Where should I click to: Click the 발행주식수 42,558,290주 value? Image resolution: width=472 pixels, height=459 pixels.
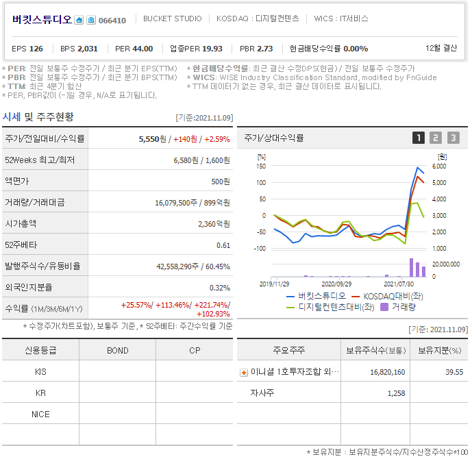click(x=177, y=266)
